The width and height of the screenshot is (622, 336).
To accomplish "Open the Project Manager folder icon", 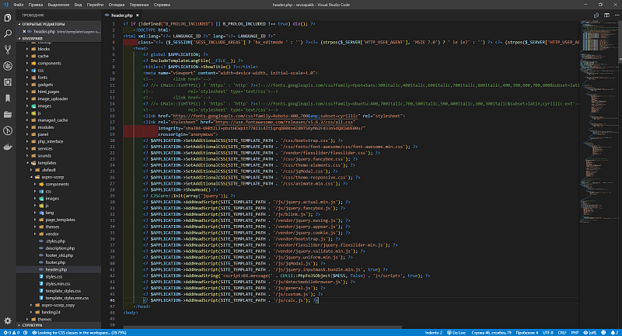I will point(8,115).
